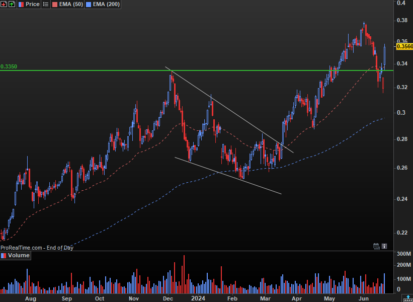This screenshot has height=302, width=413.
Task: Select the upper white descending trendline
Action: (229, 110)
